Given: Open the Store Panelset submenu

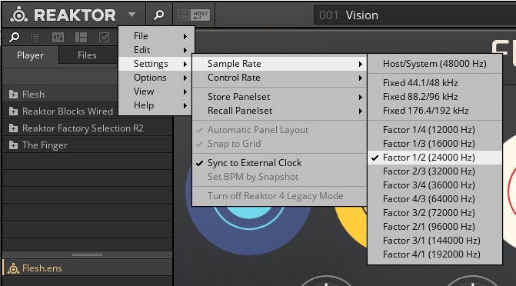Looking at the screenshot, I should pos(280,97).
